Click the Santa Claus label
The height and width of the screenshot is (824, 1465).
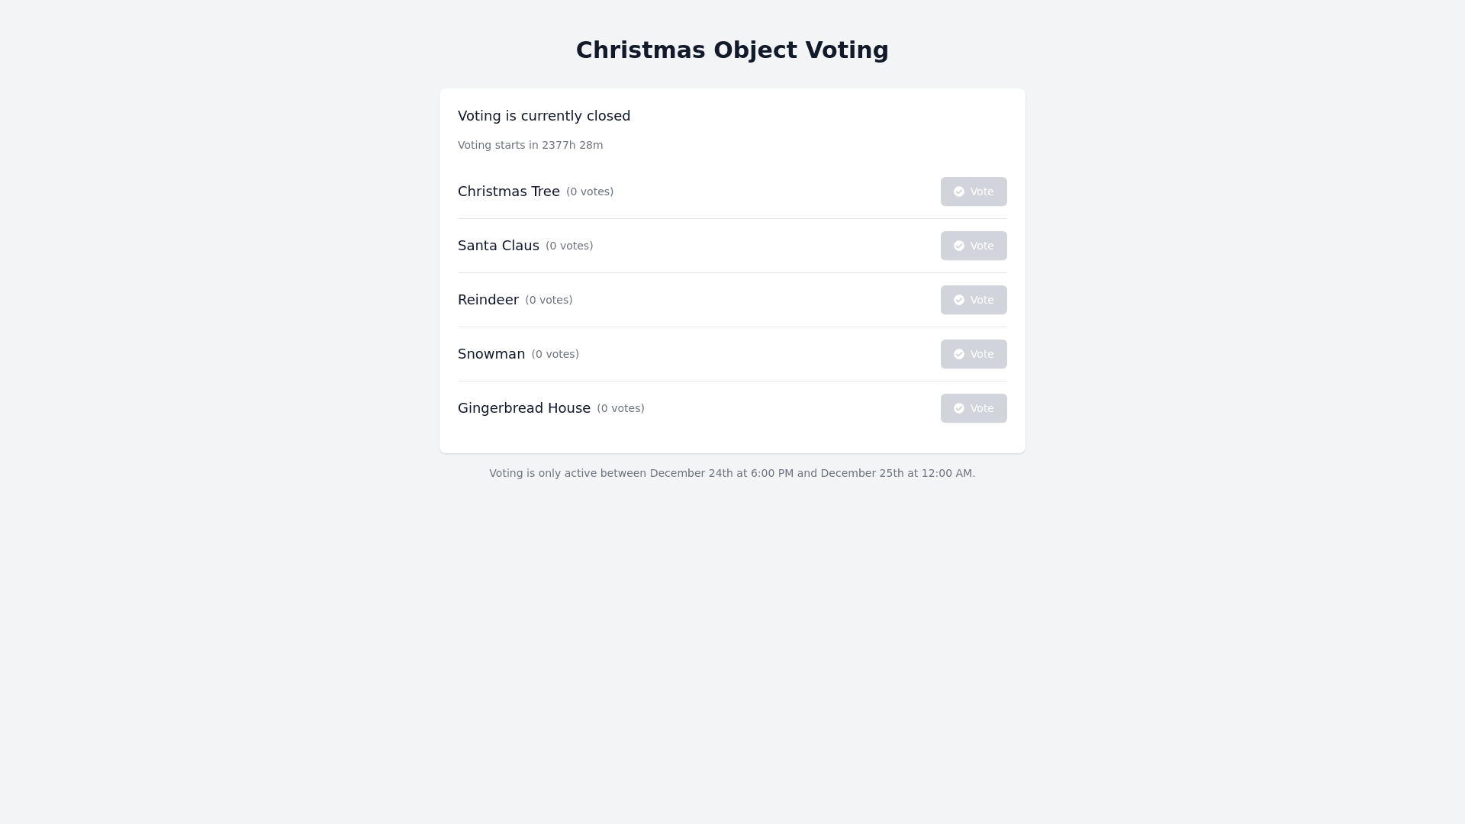498,246
